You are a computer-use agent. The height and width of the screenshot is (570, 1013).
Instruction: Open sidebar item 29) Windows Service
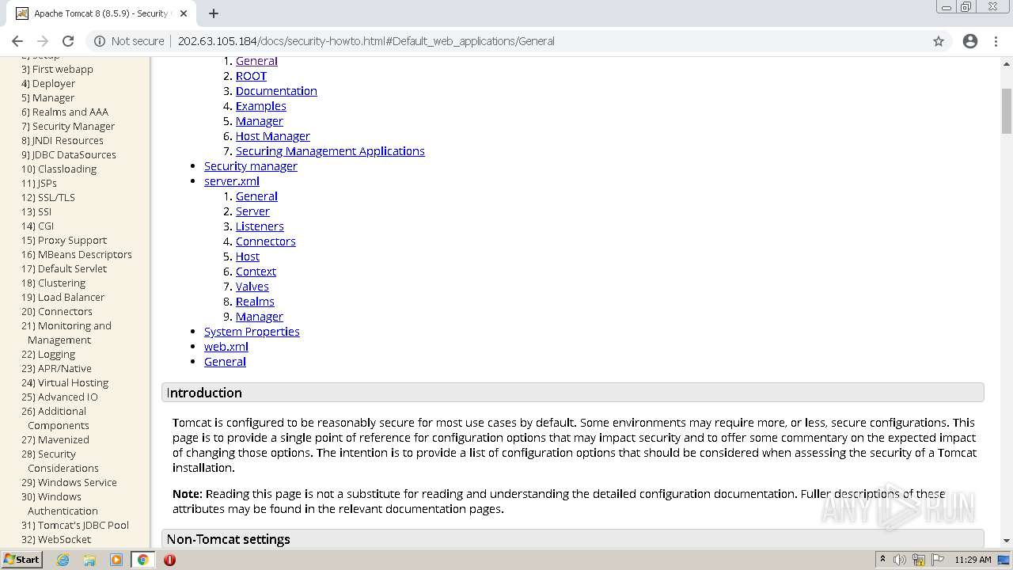[69, 483]
